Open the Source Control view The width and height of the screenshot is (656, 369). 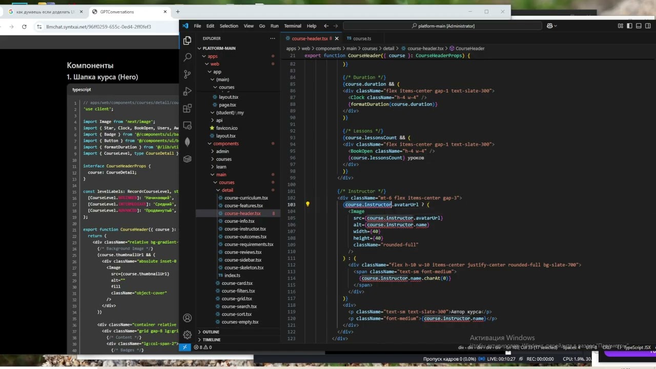[x=187, y=74]
